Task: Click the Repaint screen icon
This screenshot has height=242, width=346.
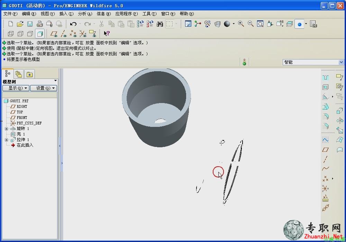Action: [x=188, y=24]
